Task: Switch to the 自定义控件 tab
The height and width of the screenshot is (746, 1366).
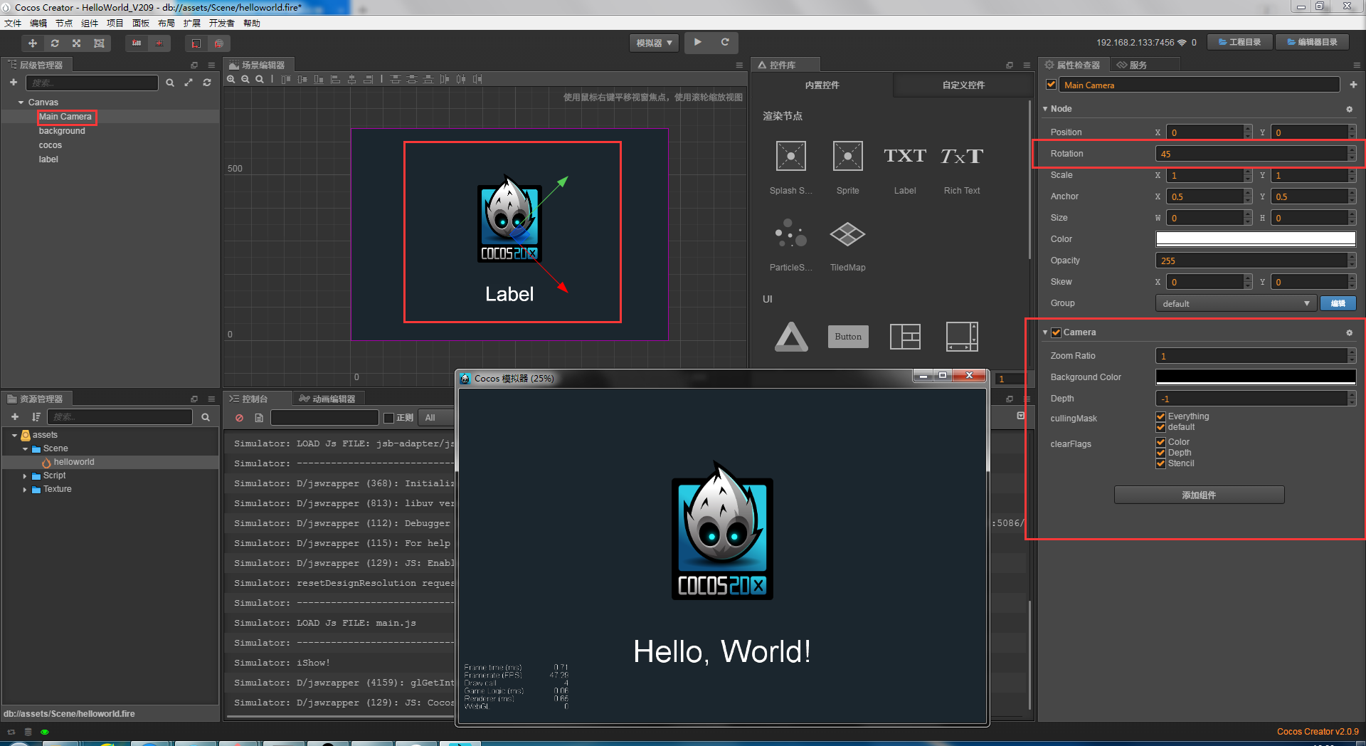Action: pyautogui.click(x=963, y=85)
